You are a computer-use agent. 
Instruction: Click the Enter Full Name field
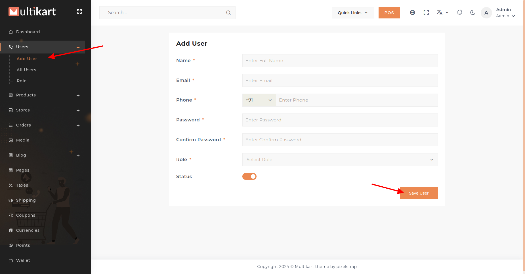pyautogui.click(x=340, y=61)
